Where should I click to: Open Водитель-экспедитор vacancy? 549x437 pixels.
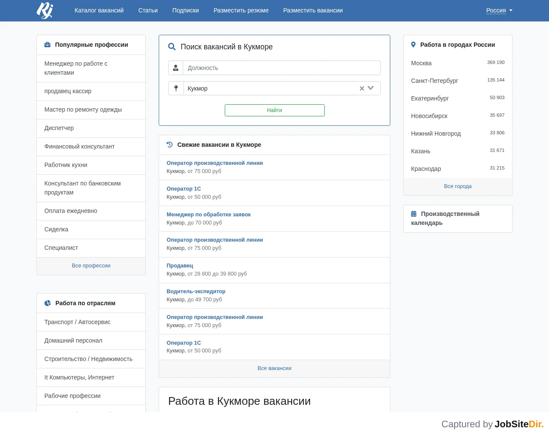(196, 291)
